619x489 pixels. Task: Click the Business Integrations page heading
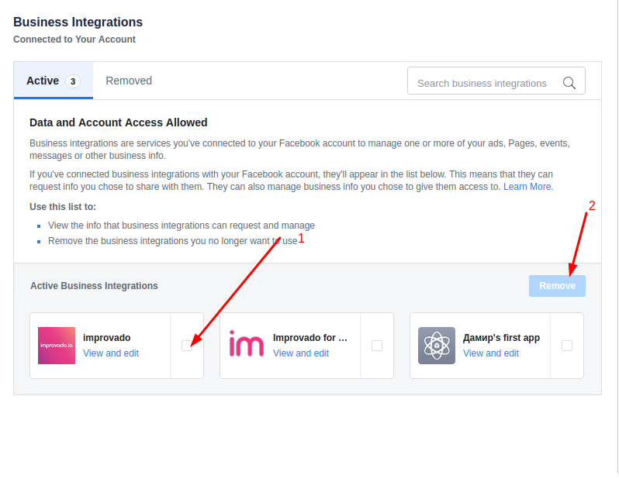(x=78, y=22)
